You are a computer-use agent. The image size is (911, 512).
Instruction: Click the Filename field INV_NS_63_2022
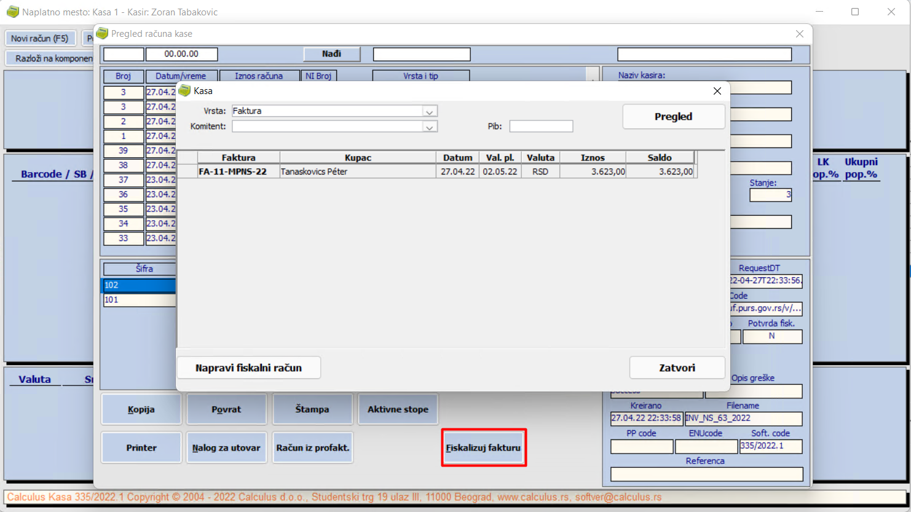(x=743, y=419)
